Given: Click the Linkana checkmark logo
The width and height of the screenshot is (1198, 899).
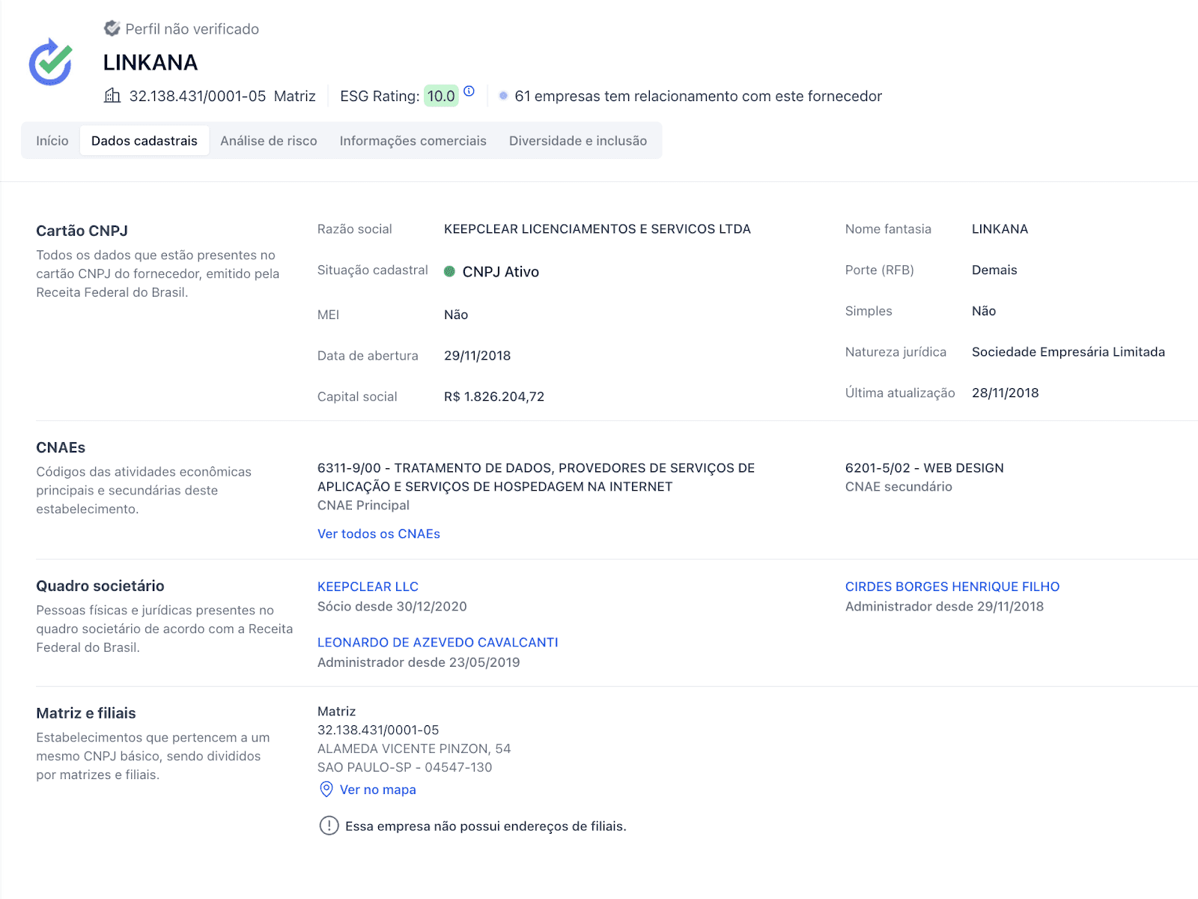Looking at the screenshot, I should [x=51, y=61].
